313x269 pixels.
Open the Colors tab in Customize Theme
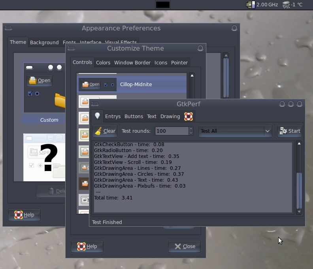click(x=103, y=63)
